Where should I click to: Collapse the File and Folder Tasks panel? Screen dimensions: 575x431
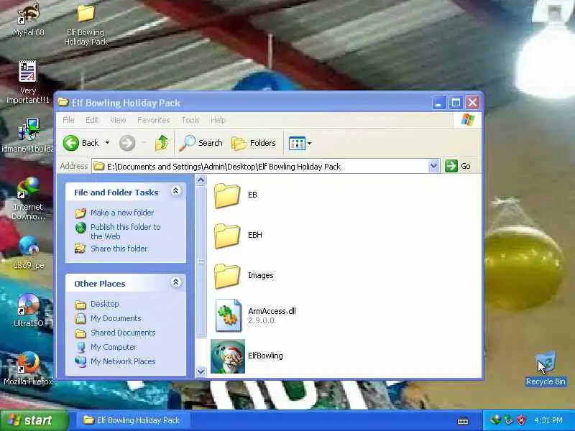[175, 191]
